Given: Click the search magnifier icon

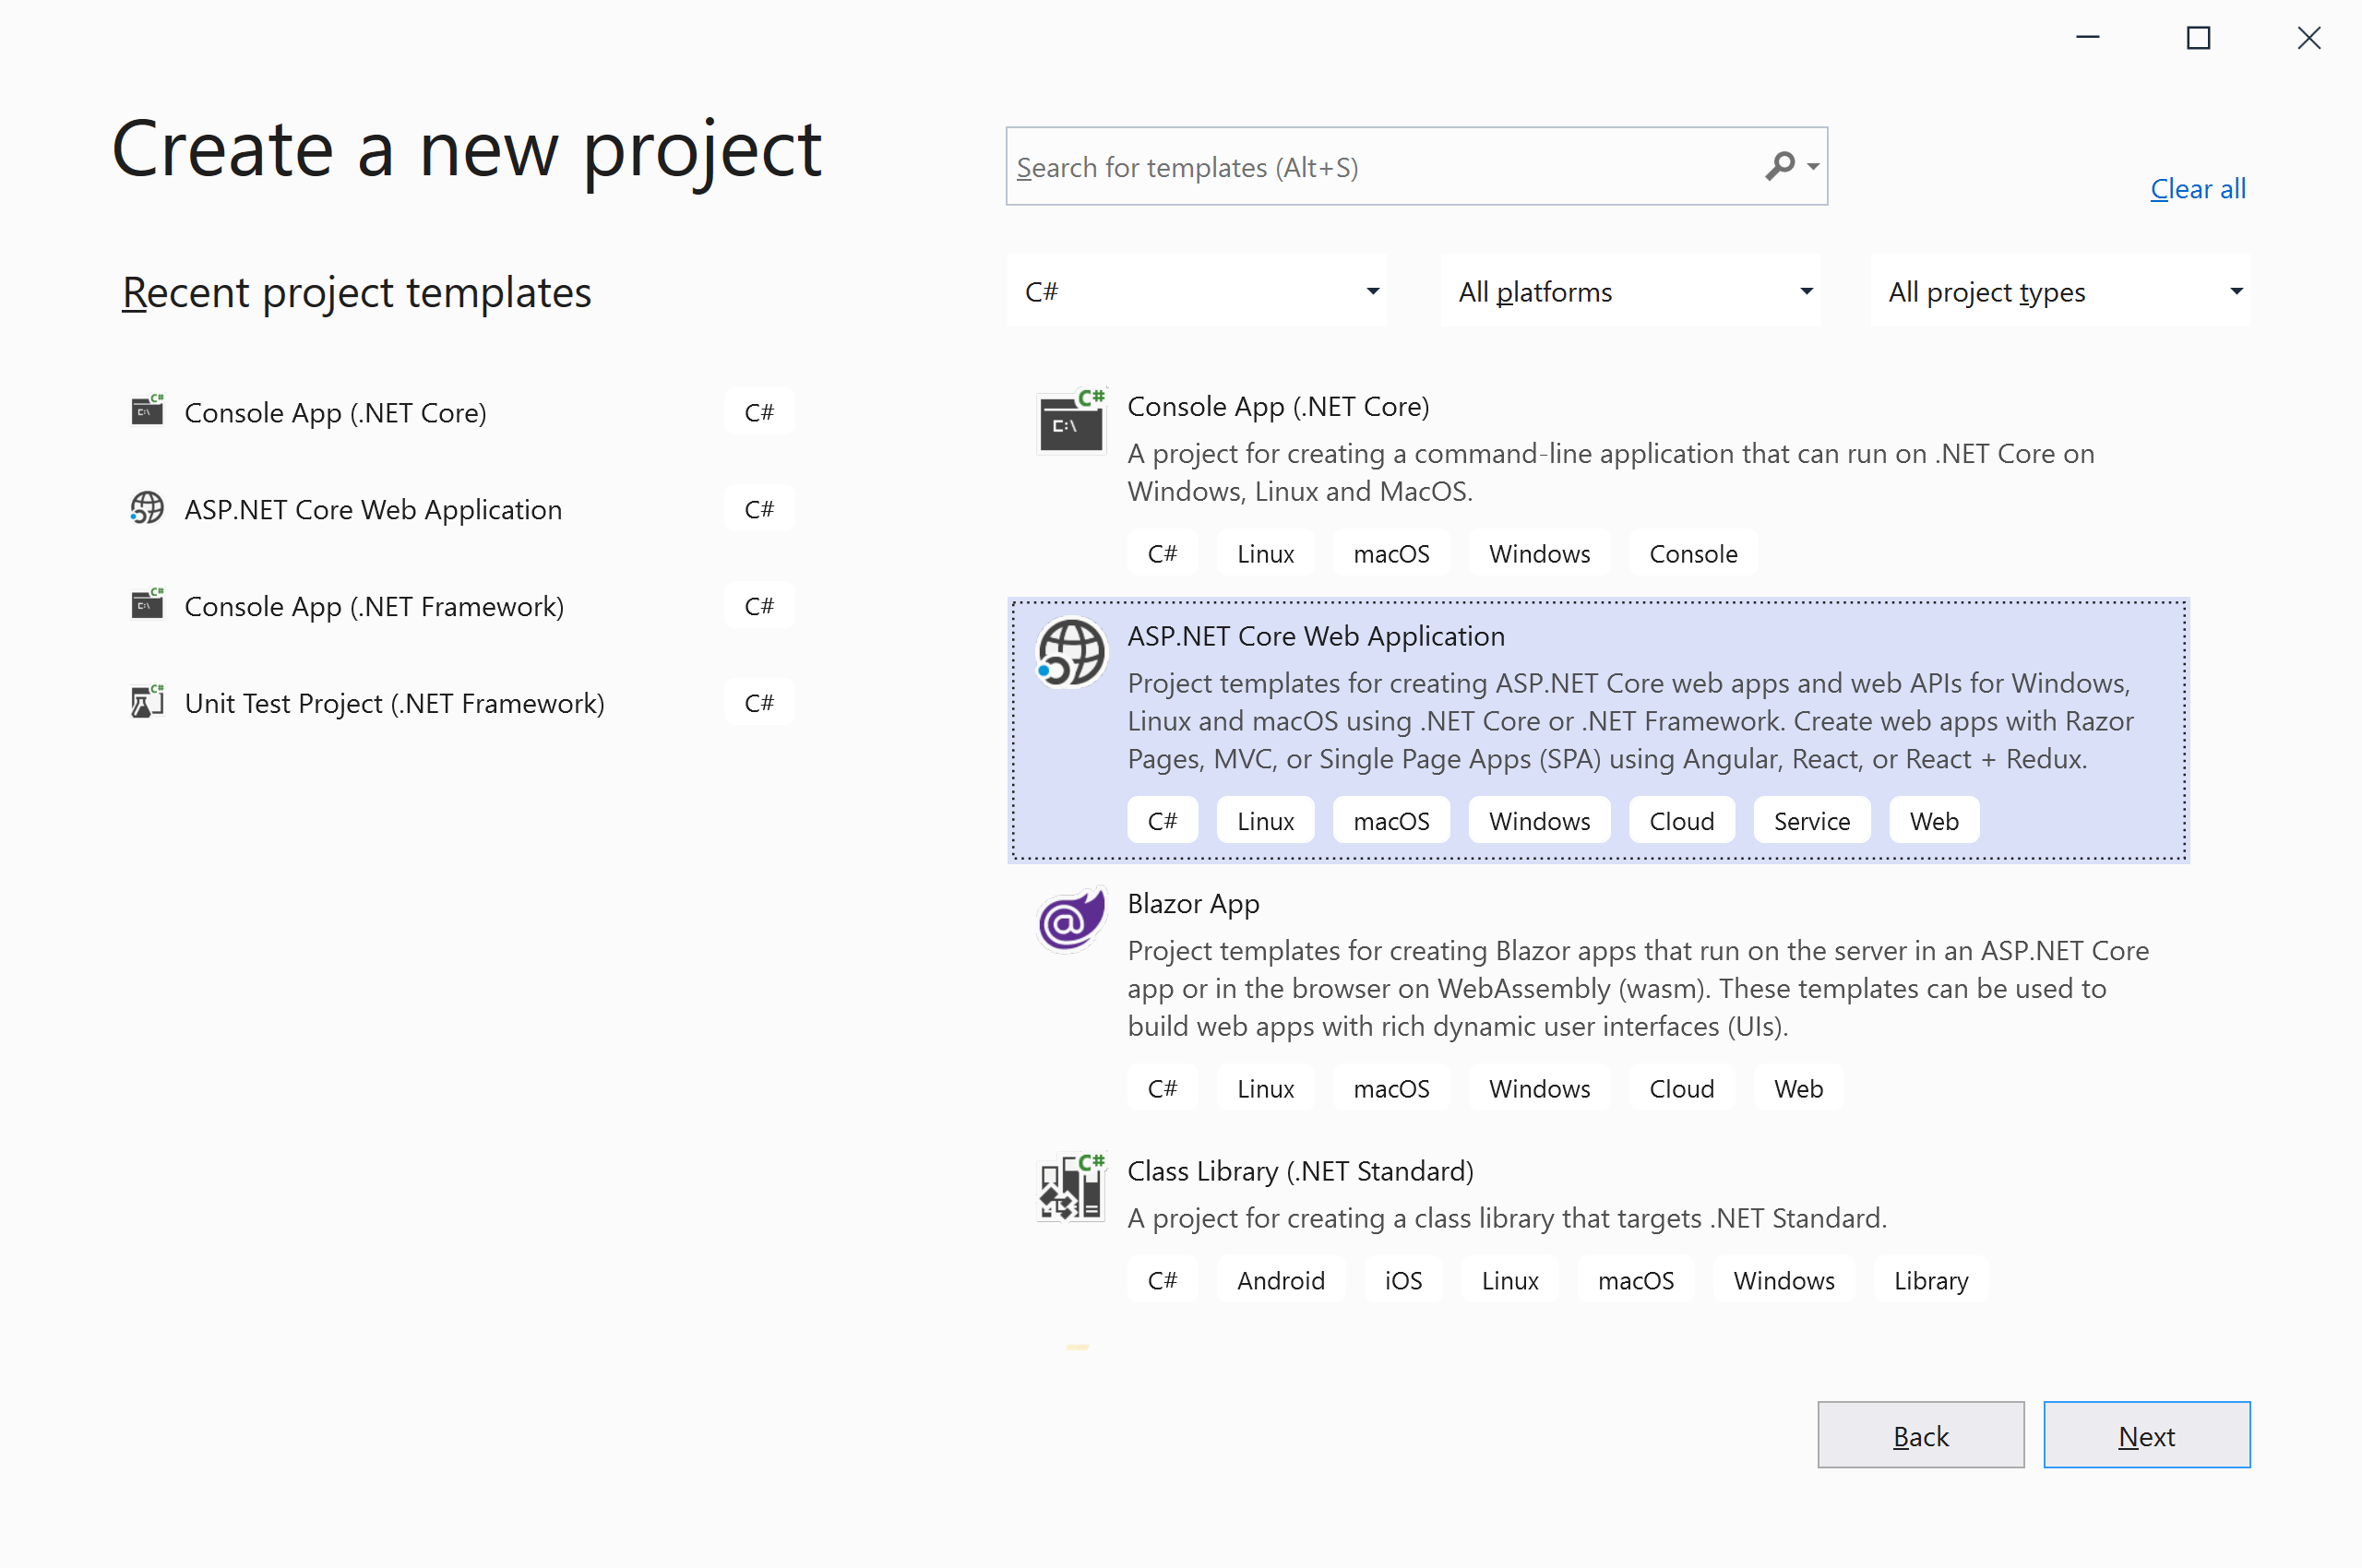Looking at the screenshot, I should click(x=1780, y=166).
